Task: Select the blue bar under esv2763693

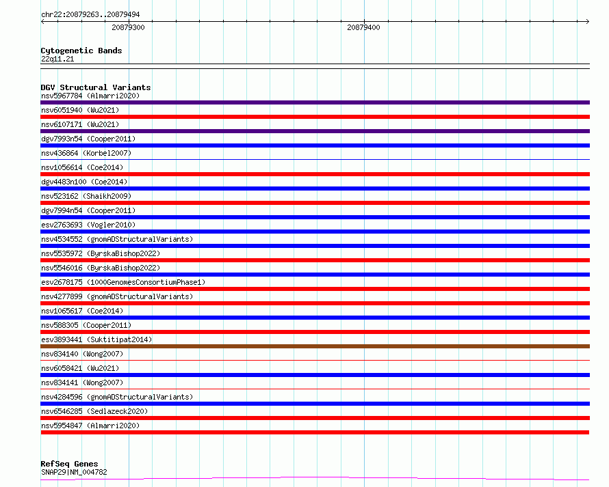Action: pyautogui.click(x=315, y=232)
